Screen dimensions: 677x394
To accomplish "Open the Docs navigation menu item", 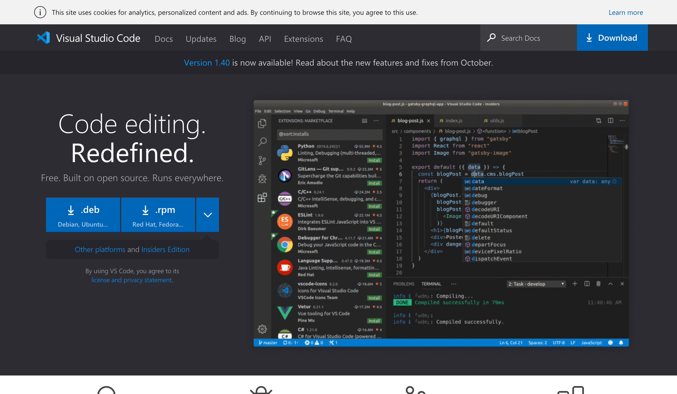I will coord(164,39).
